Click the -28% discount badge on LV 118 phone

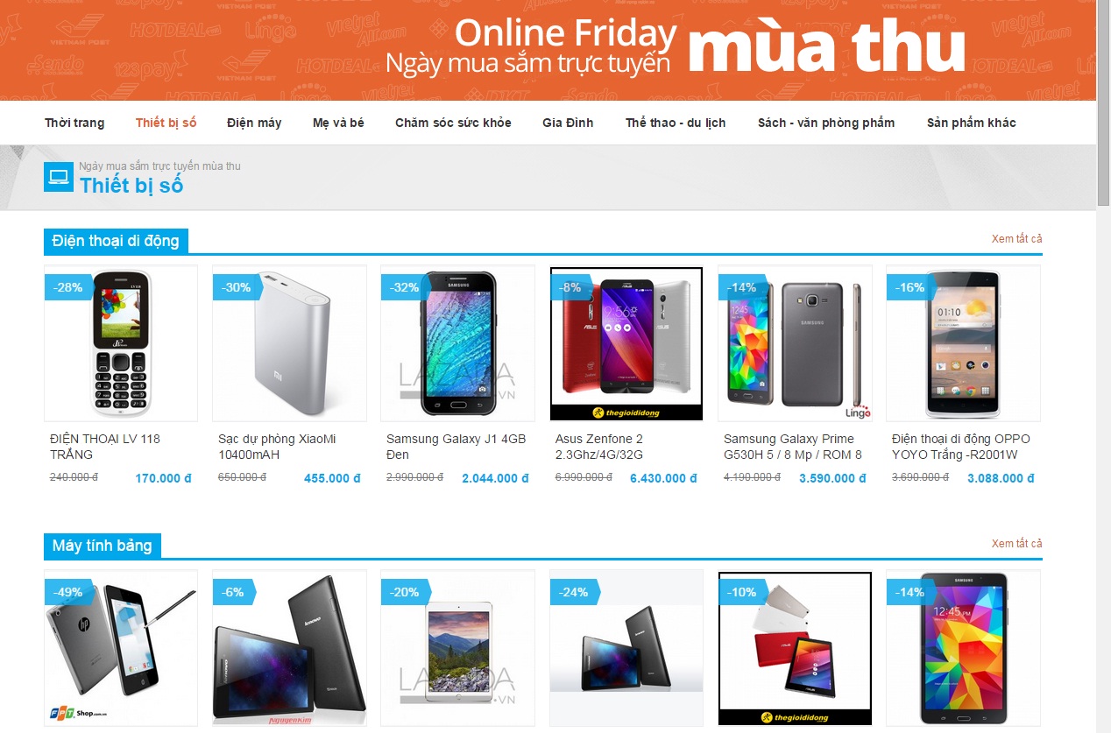[x=67, y=287]
